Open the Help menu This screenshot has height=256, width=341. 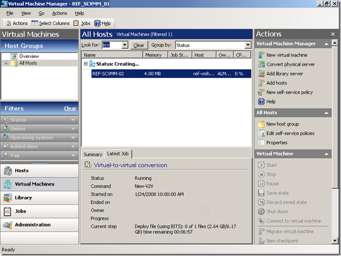[x=79, y=13]
